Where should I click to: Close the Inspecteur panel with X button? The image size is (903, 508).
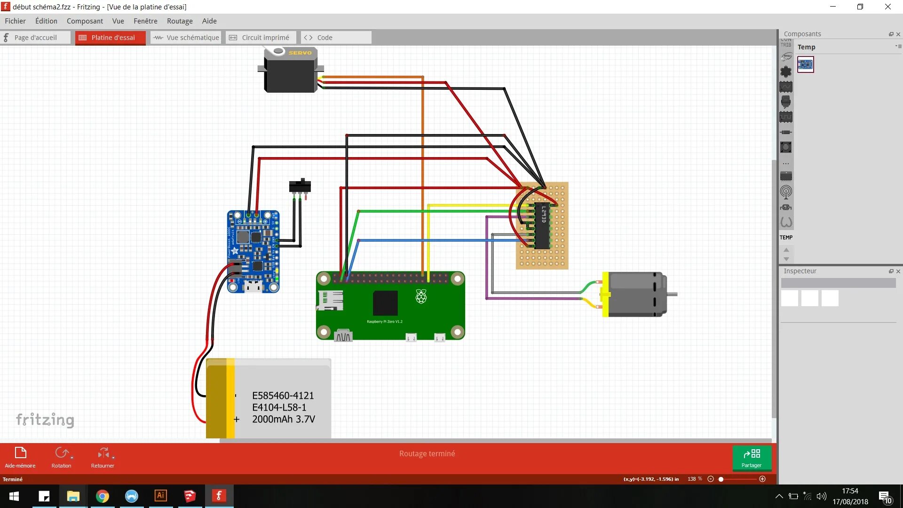tap(898, 270)
